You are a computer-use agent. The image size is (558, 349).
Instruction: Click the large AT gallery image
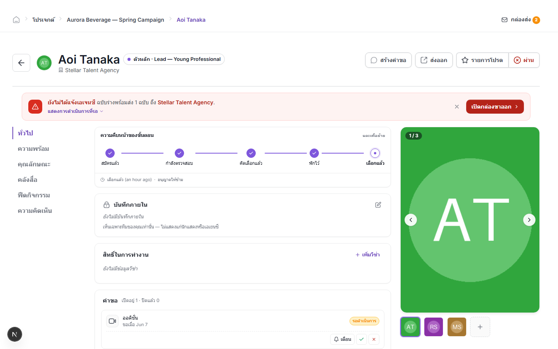470,220
